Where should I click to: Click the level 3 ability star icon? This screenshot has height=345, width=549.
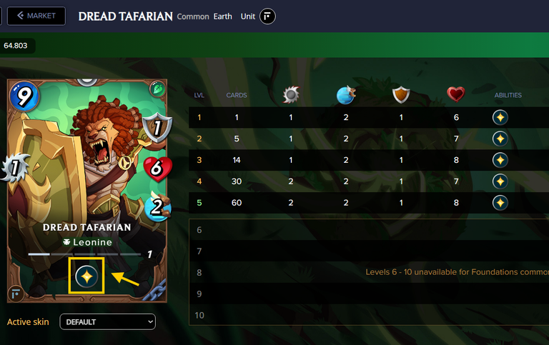click(x=500, y=160)
